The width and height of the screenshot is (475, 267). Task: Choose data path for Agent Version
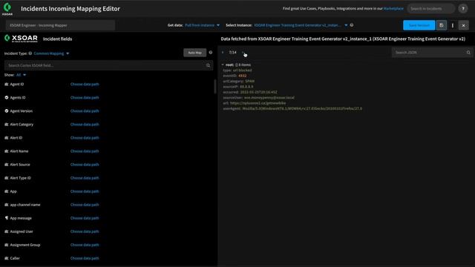[85, 111]
